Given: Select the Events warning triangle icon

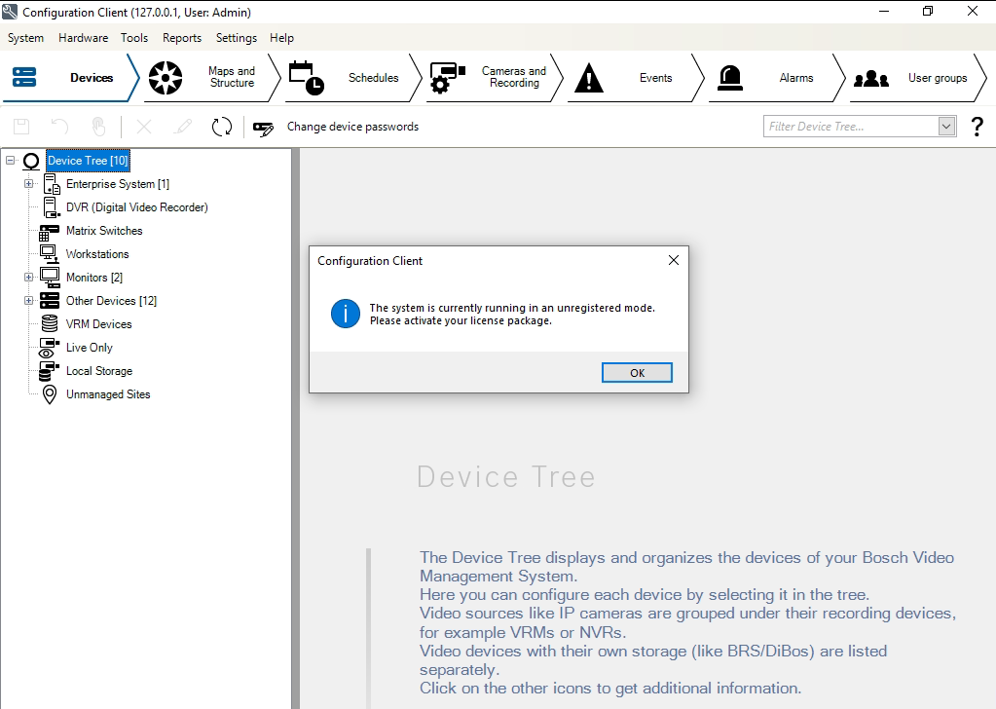Looking at the screenshot, I should coord(588,78).
